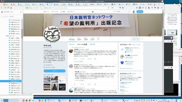Reload the current Twitter page
The image size is (182, 102).
click(x=8, y=8)
